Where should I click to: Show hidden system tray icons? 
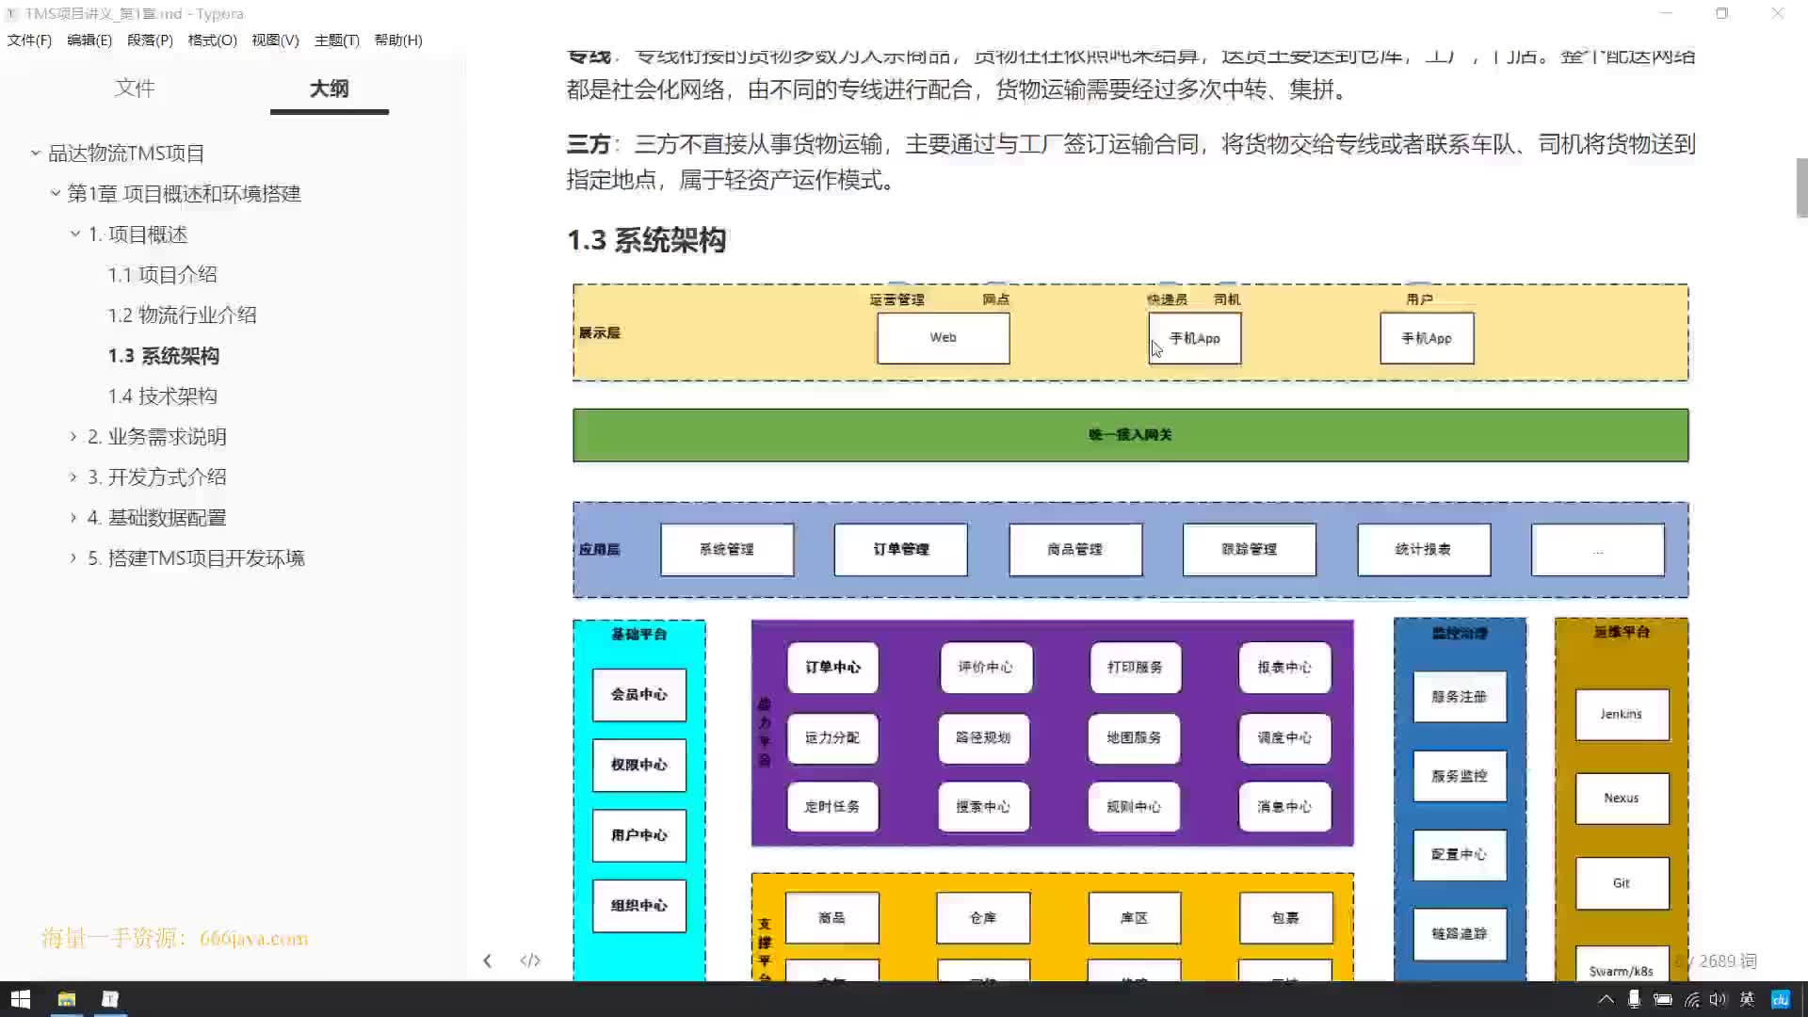click(x=1606, y=999)
